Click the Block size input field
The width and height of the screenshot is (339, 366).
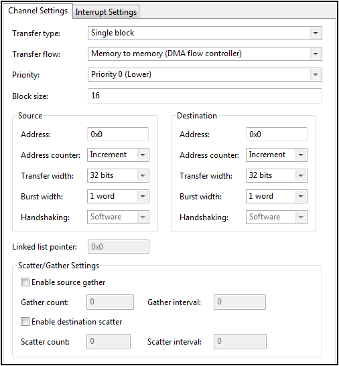click(x=205, y=96)
